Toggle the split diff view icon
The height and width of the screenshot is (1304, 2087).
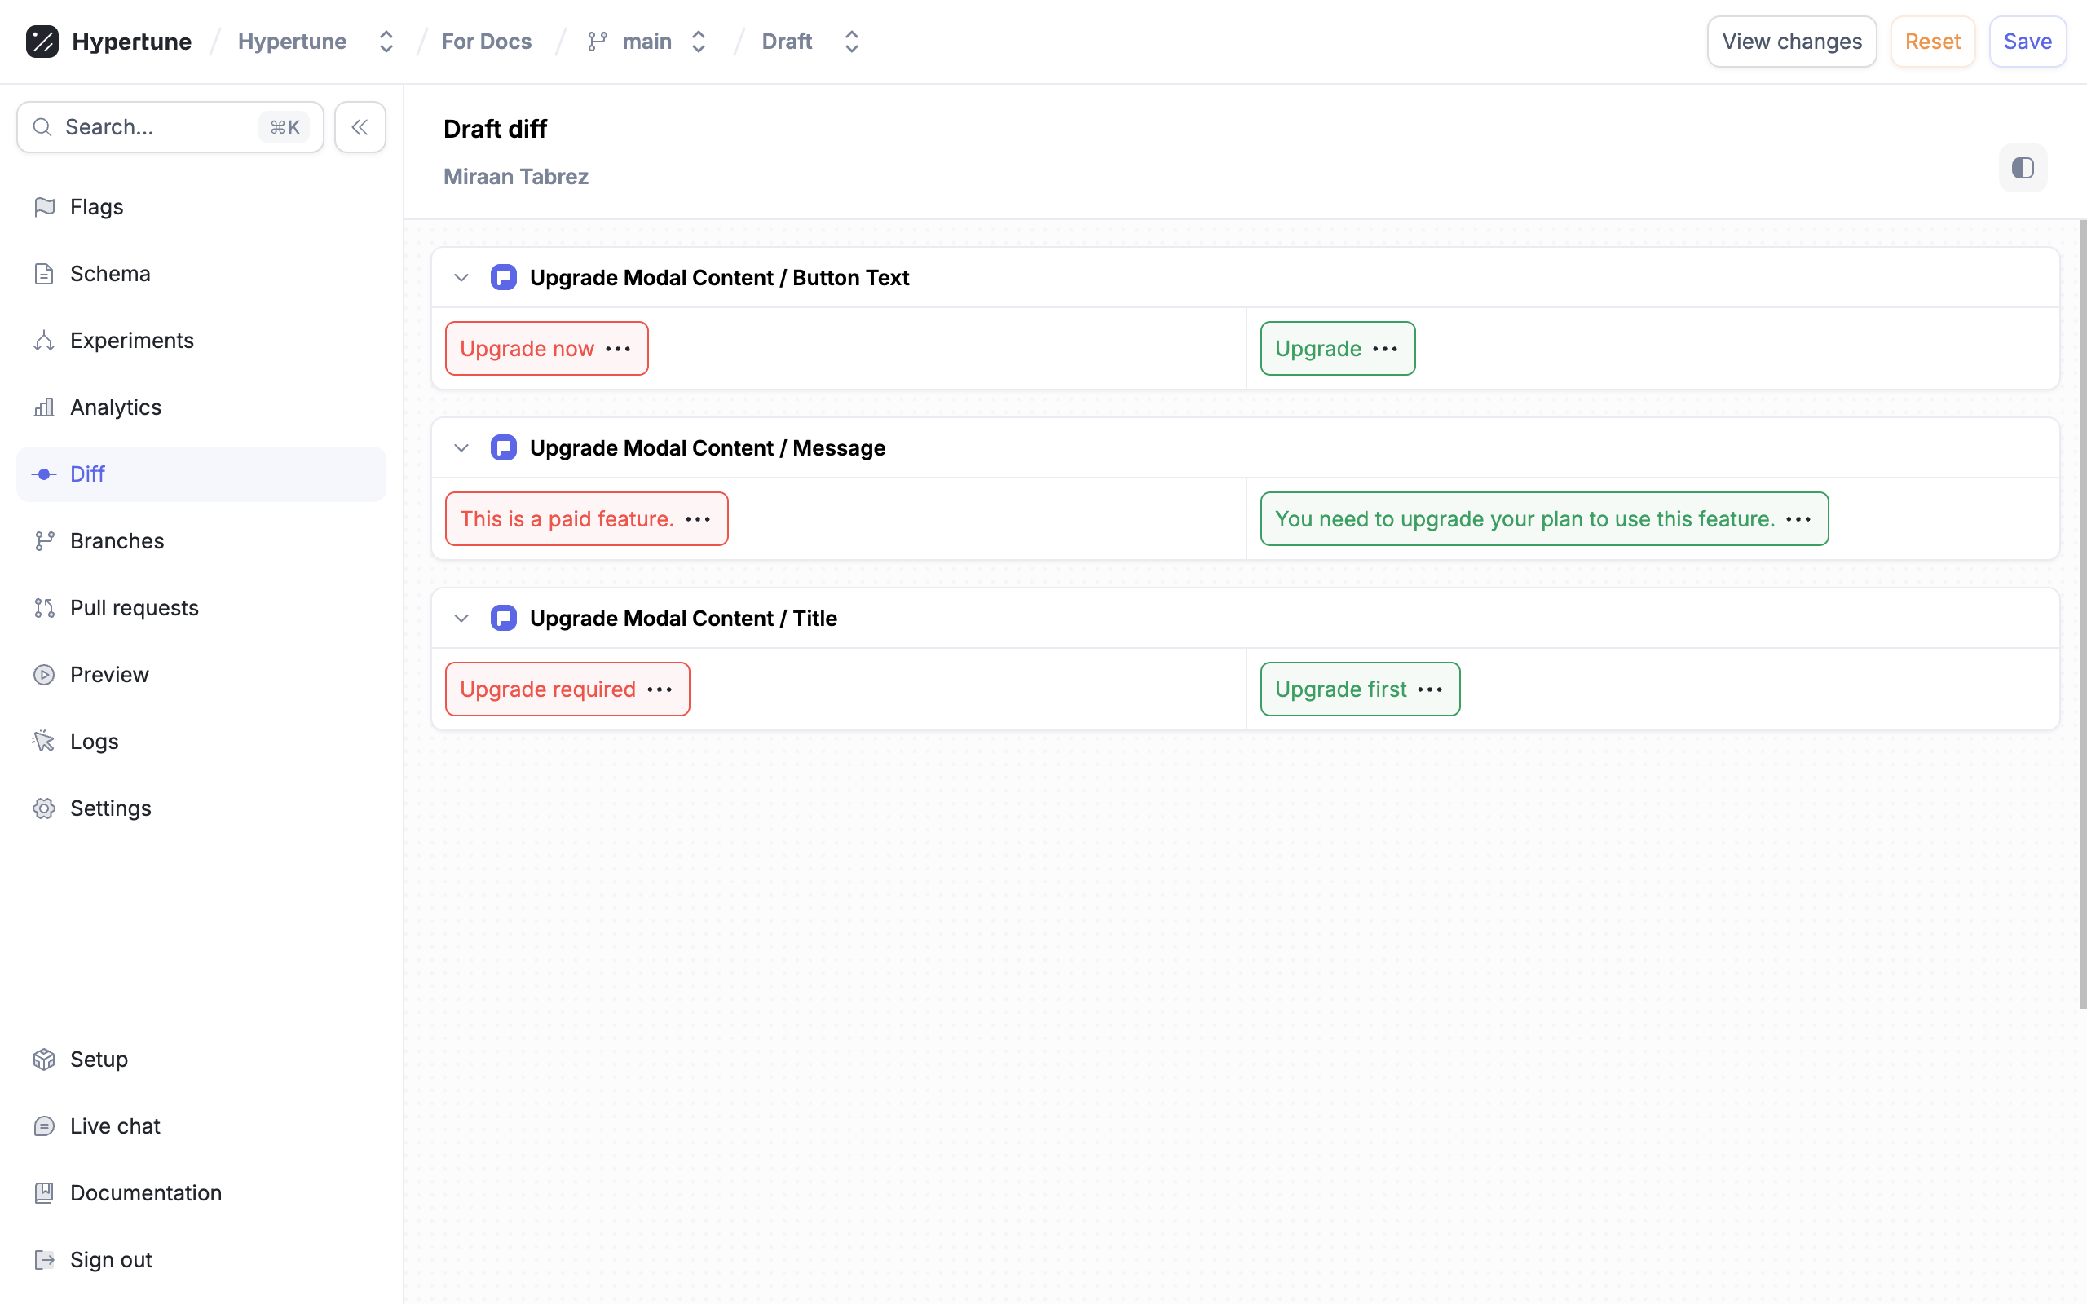point(2023,168)
